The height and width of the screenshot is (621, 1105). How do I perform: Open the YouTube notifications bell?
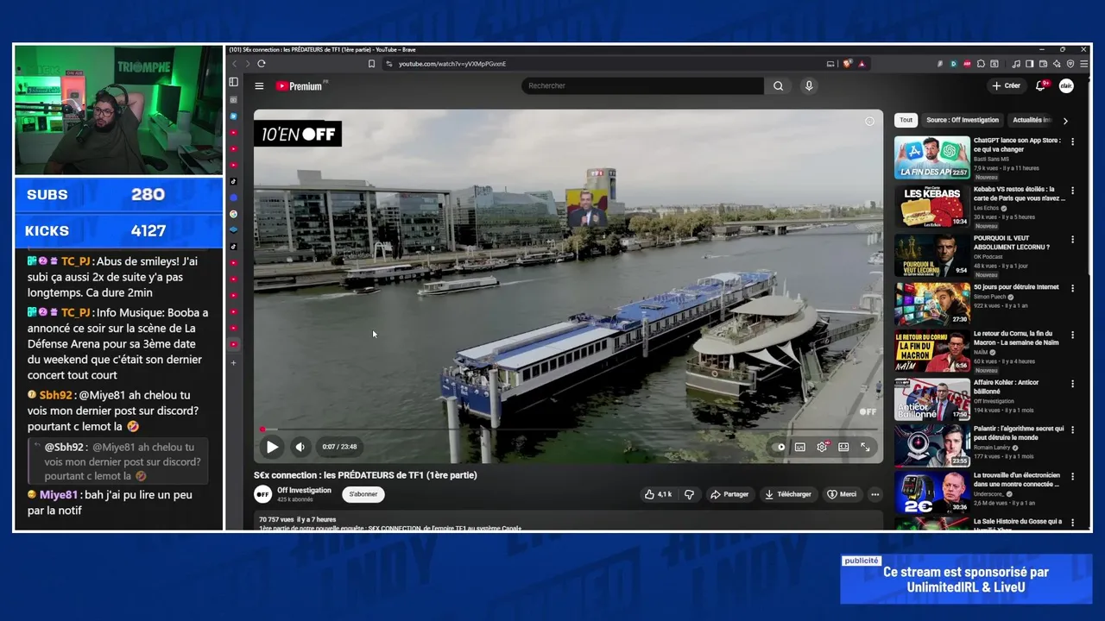(x=1041, y=85)
